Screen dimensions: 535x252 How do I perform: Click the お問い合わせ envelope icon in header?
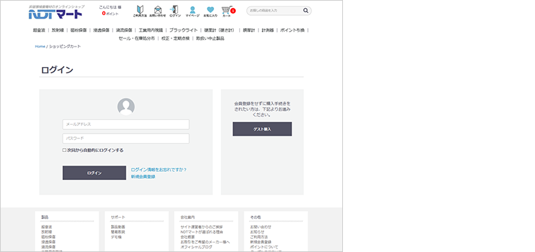point(158,11)
